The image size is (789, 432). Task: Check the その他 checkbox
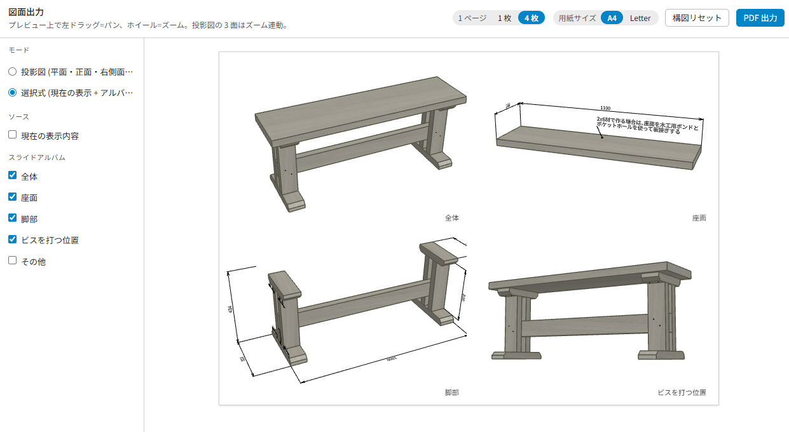(12, 260)
